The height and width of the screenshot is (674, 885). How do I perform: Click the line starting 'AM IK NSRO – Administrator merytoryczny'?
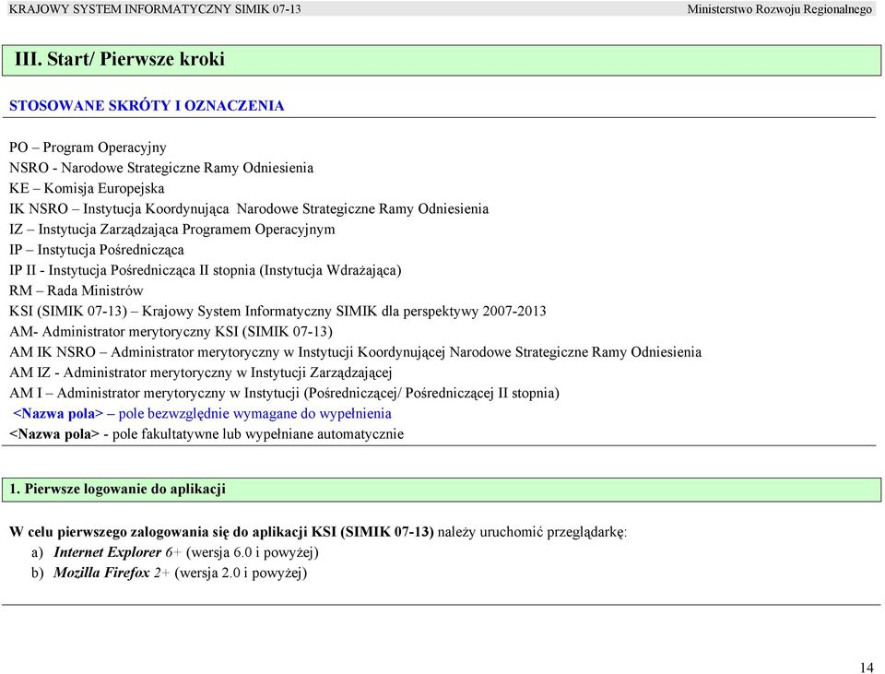[x=355, y=352]
